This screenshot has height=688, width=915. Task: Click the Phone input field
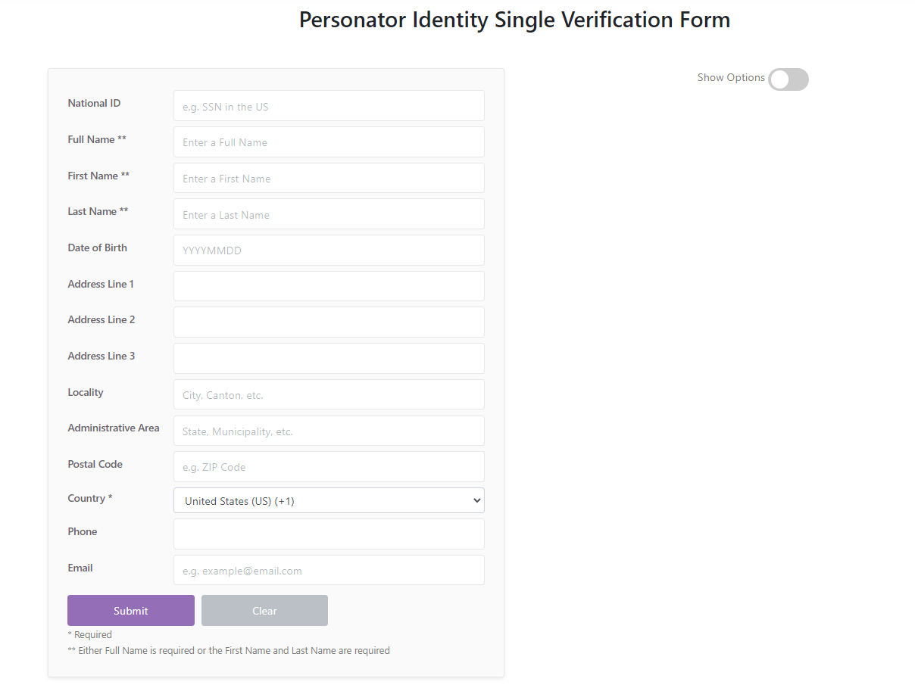point(329,534)
